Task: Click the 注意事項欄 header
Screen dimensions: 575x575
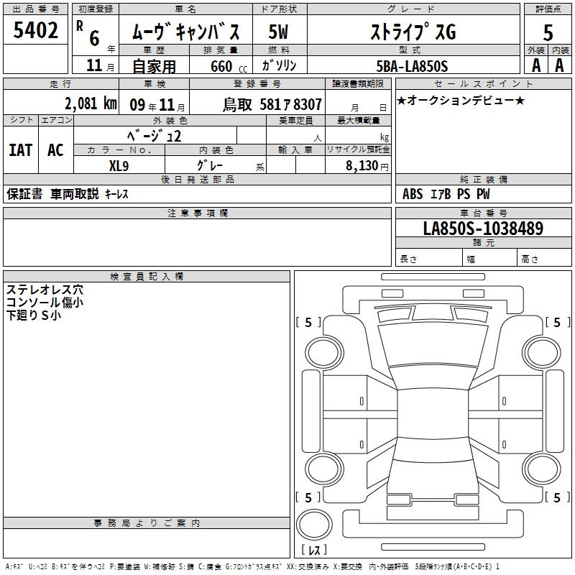Action: pos(197,213)
